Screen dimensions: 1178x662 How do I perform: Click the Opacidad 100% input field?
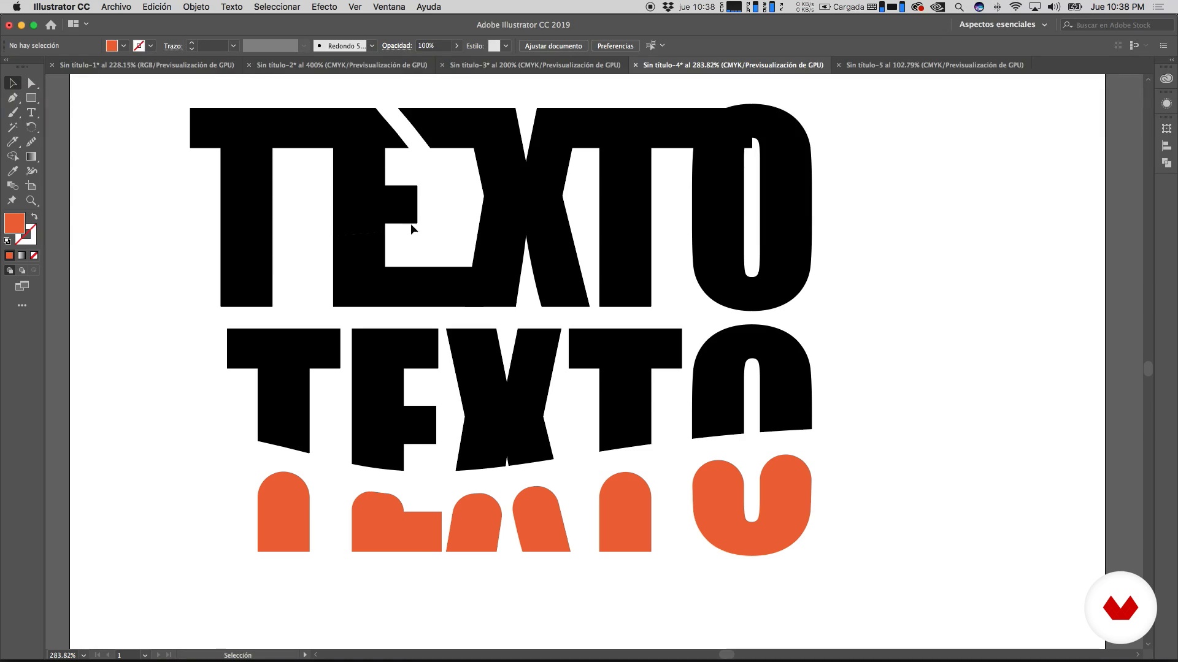[434, 46]
